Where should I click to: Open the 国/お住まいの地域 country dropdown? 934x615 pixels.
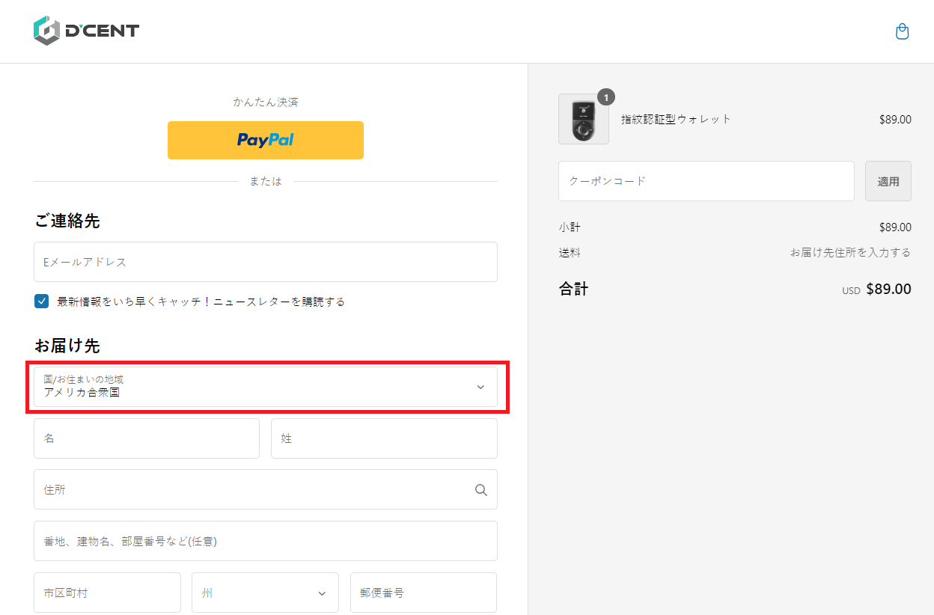(266, 387)
